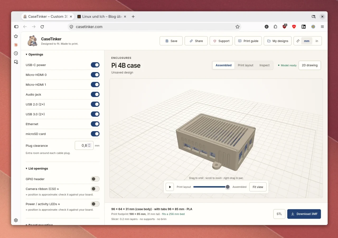
Task: Click the Save button
Action: click(x=171, y=41)
